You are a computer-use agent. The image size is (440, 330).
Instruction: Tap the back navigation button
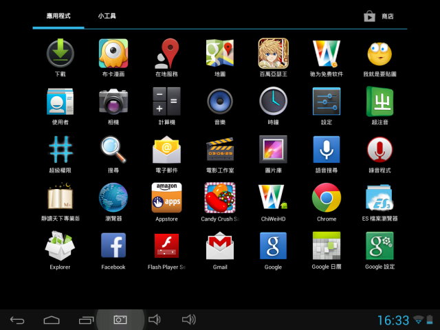tap(17, 320)
